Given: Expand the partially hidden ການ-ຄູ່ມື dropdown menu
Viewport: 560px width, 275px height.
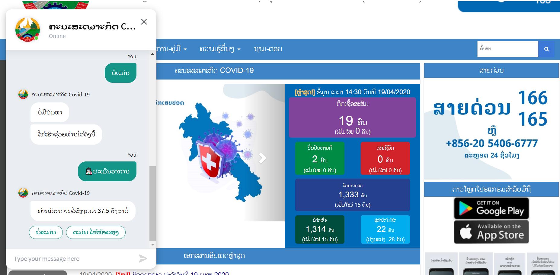Looking at the screenshot, I should (172, 49).
